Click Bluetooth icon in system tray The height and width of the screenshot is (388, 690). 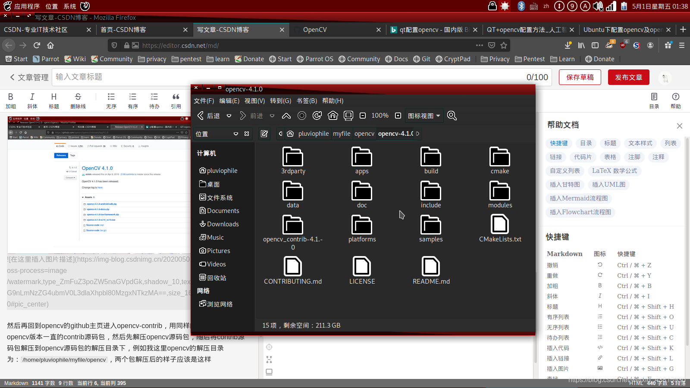(x=521, y=6)
